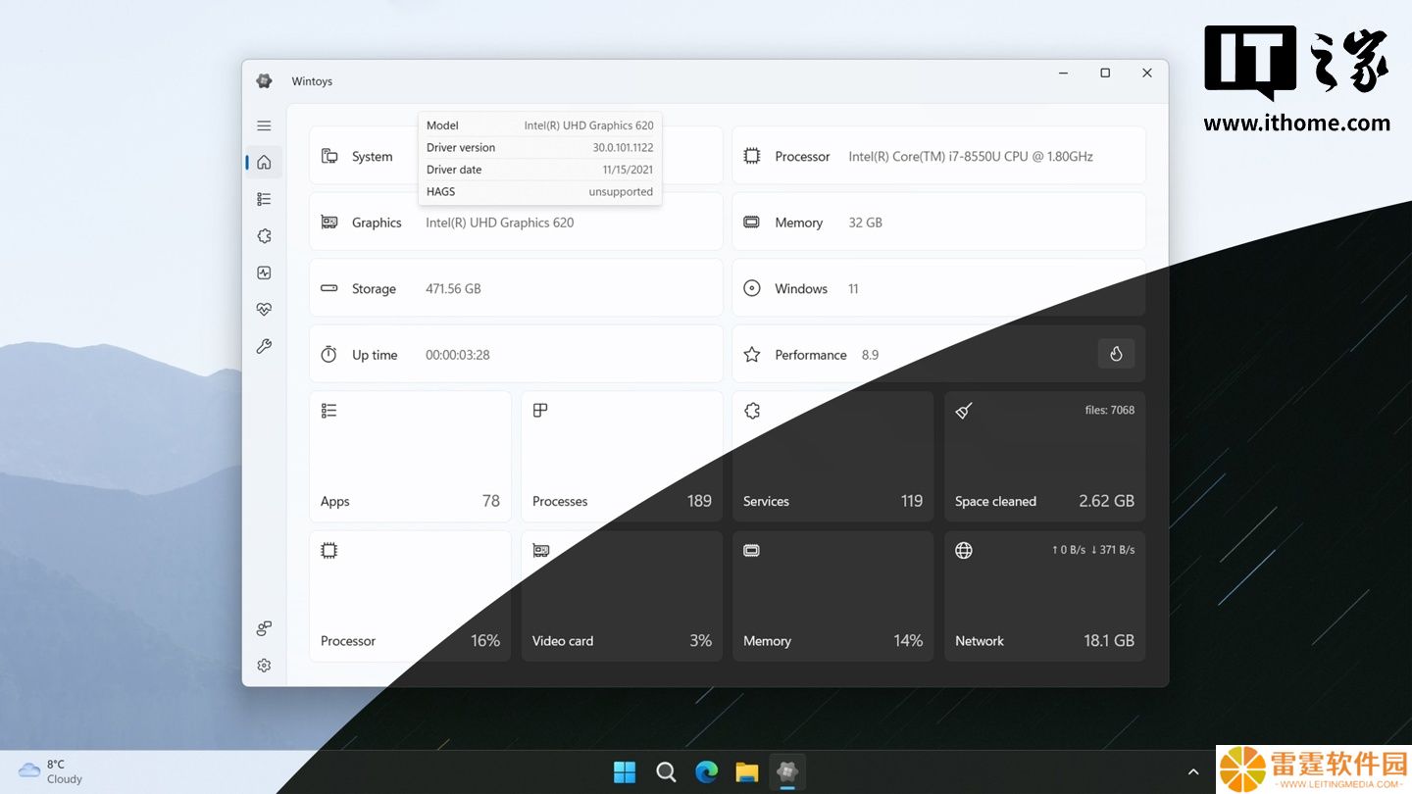The image size is (1412, 794).
Task: Open Wintoys settings gear in sidebar
Action: (264, 666)
